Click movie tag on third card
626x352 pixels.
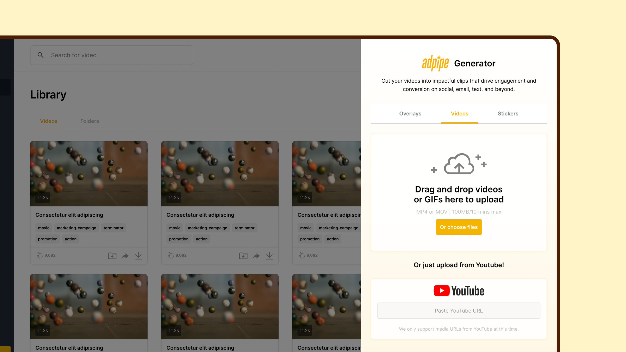point(306,228)
